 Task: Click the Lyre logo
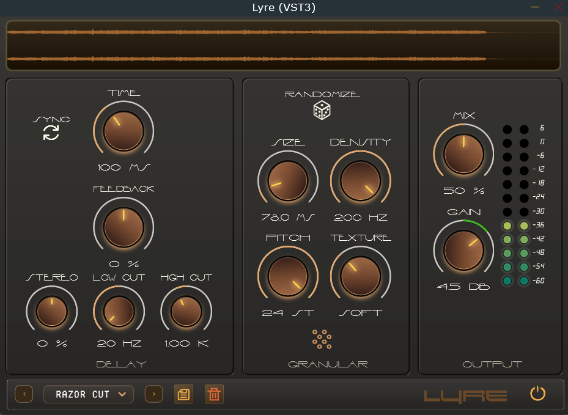coord(465,396)
